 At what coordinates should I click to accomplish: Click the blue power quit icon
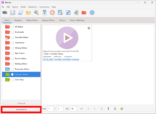pos(92,13)
